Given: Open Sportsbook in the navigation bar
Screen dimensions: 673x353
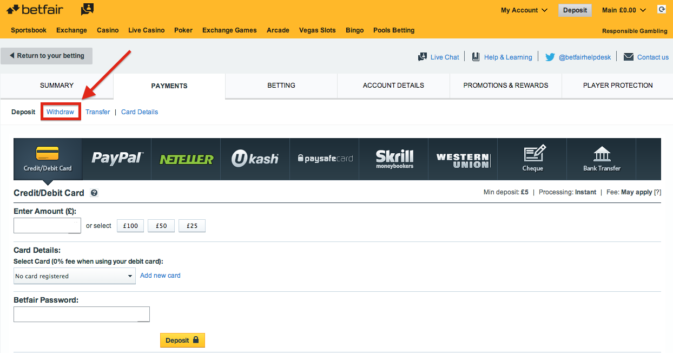Looking at the screenshot, I should pos(29,30).
